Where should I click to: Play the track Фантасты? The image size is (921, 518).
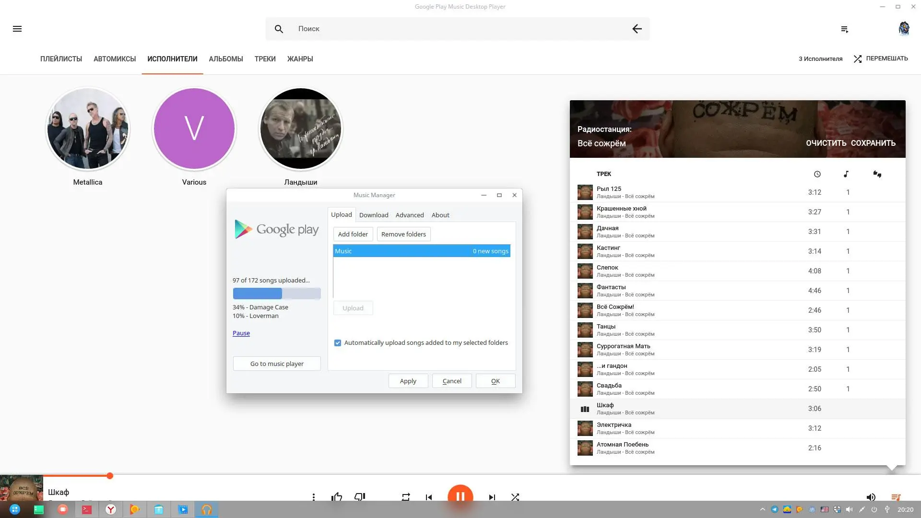pos(738,291)
